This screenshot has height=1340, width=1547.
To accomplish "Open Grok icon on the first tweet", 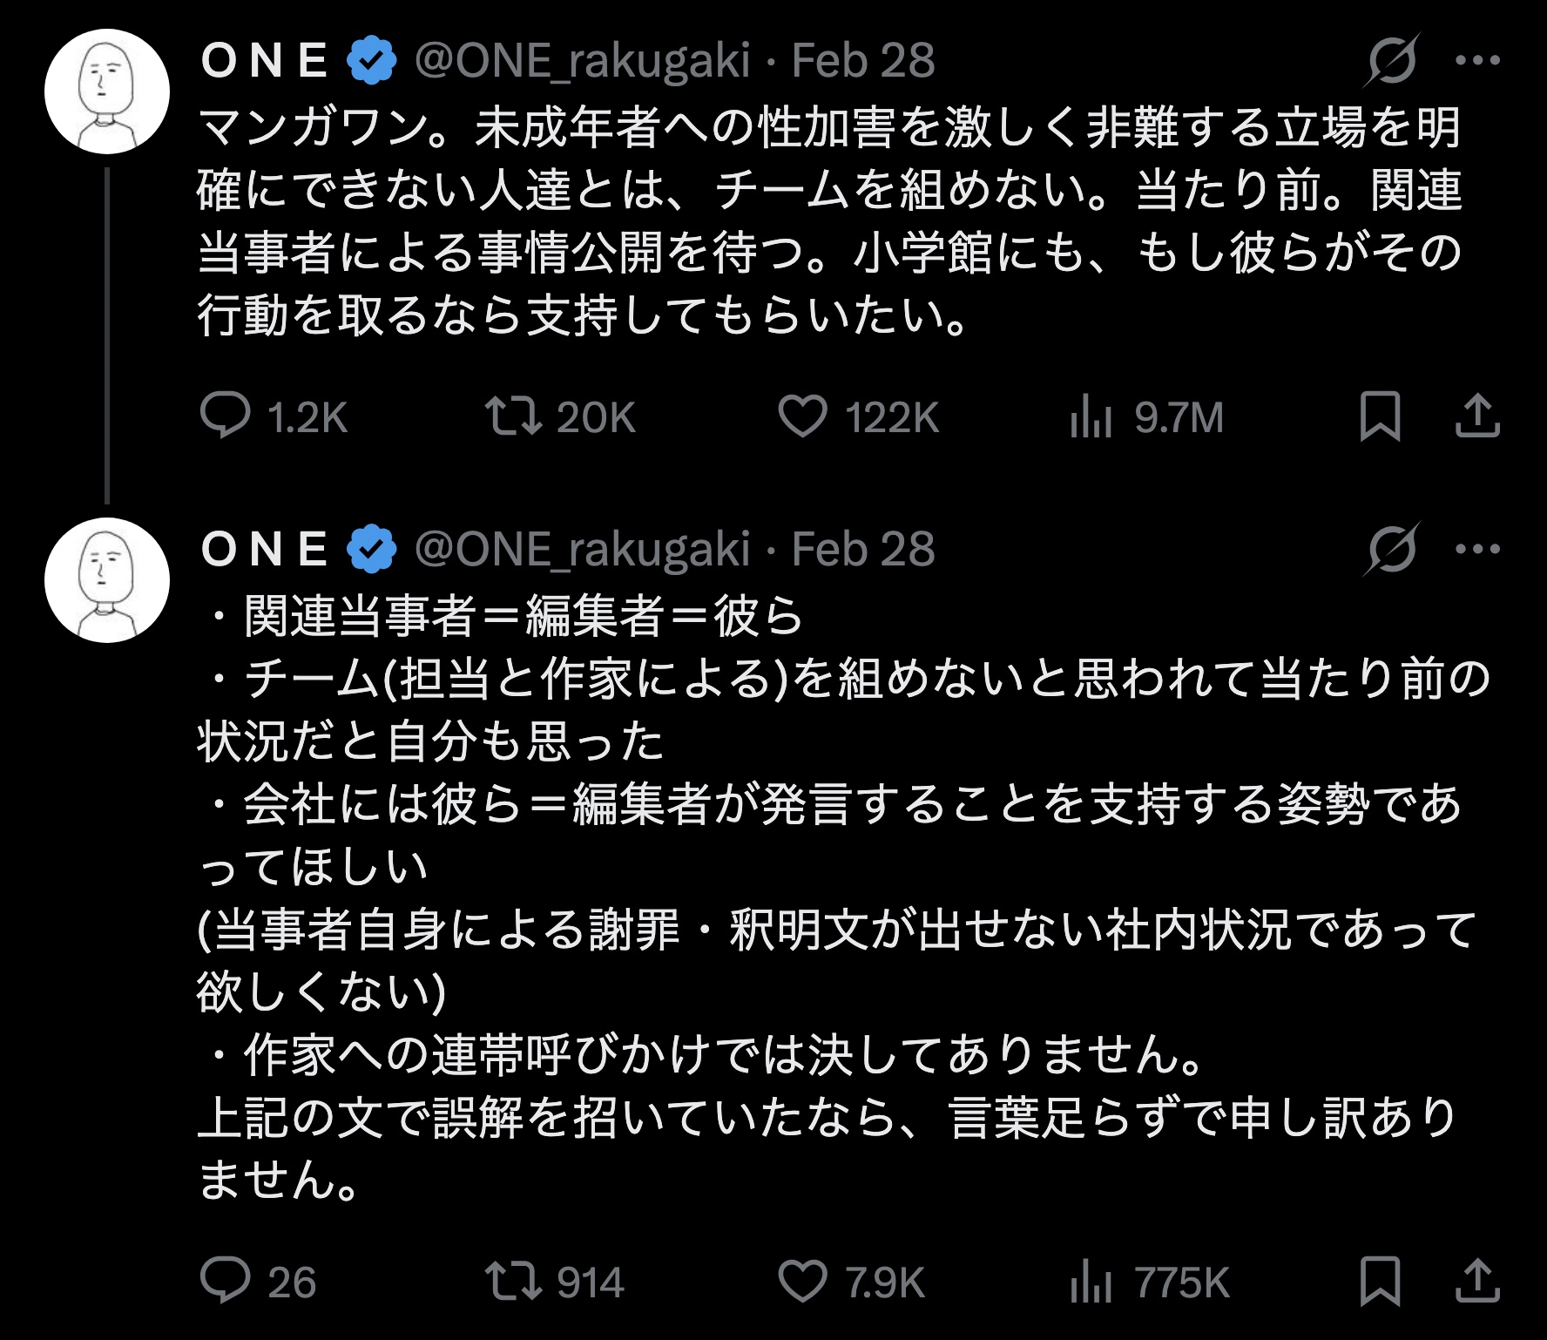I will 1392,60.
